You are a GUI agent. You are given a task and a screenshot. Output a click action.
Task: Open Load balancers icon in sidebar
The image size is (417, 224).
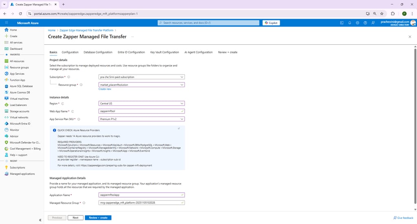pyautogui.click(x=7, y=105)
